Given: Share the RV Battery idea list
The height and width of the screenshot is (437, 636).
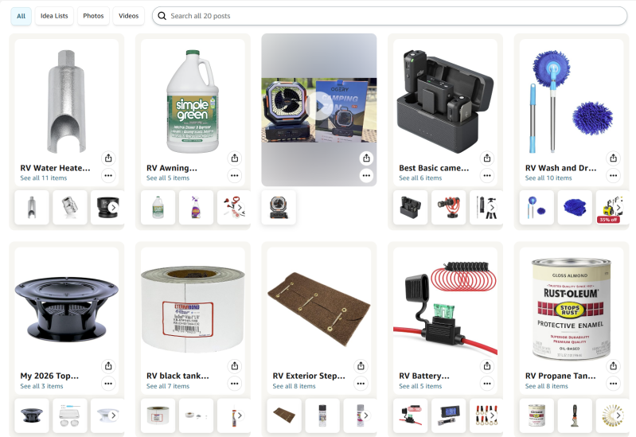Looking at the screenshot, I should (487, 366).
